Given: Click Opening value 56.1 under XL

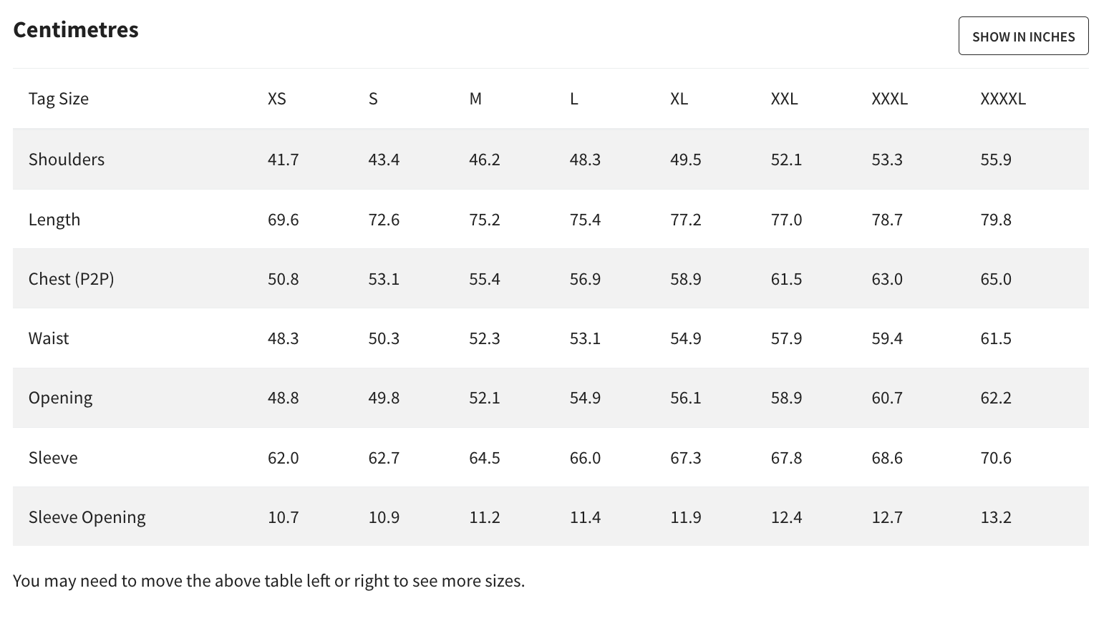Looking at the screenshot, I should (x=686, y=398).
